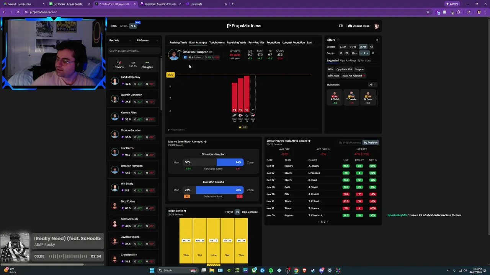490x275 pixels.
Task: Select the NFL league tab
Action: pos(133,26)
